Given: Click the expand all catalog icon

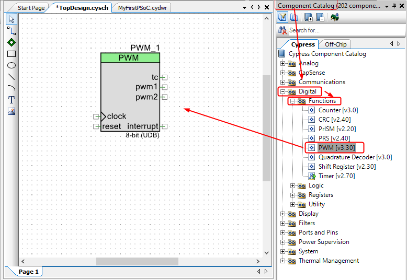Looking at the screenshot, I should click(x=309, y=17).
